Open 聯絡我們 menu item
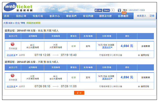This screenshot has height=102, width=159. [71, 16]
